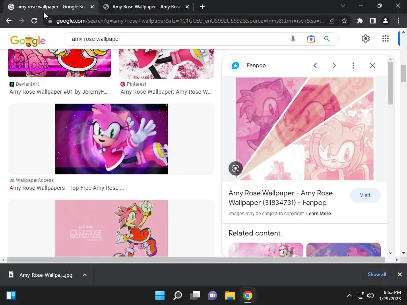Select the amy rose wallpaper Google Search tab
Image resolution: width=407 pixels, height=305 pixels.
[x=52, y=7]
